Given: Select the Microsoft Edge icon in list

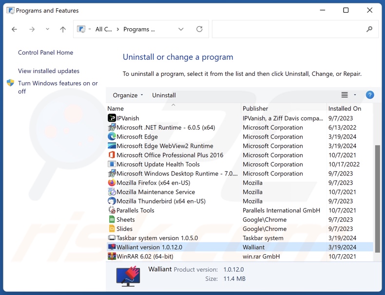Looking at the screenshot, I should click(x=112, y=137).
